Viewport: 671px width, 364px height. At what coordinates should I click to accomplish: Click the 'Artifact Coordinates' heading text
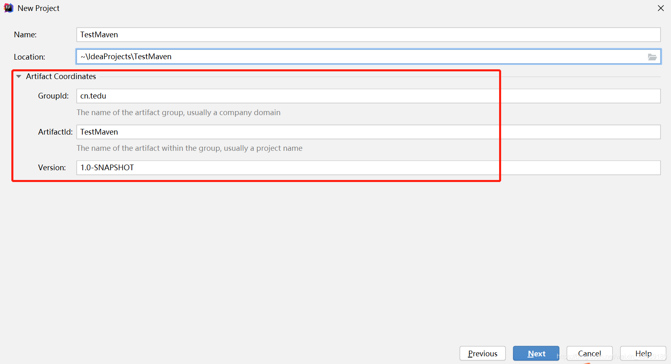tap(61, 76)
